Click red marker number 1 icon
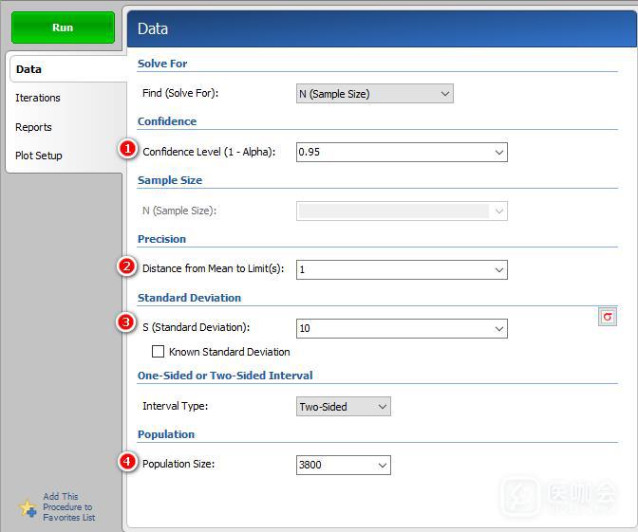 click(127, 150)
